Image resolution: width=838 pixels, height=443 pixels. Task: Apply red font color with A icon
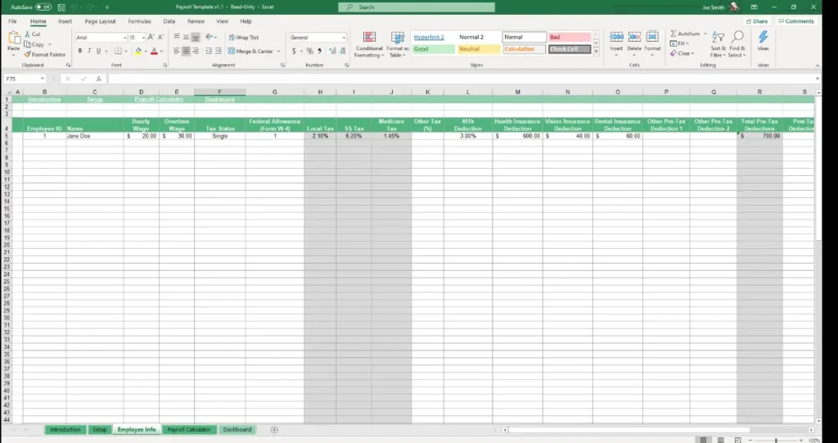coord(154,52)
